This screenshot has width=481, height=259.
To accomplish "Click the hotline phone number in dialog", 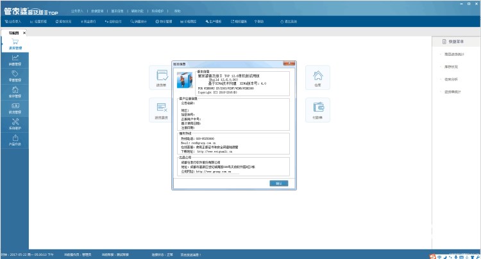I will click(x=205, y=138).
